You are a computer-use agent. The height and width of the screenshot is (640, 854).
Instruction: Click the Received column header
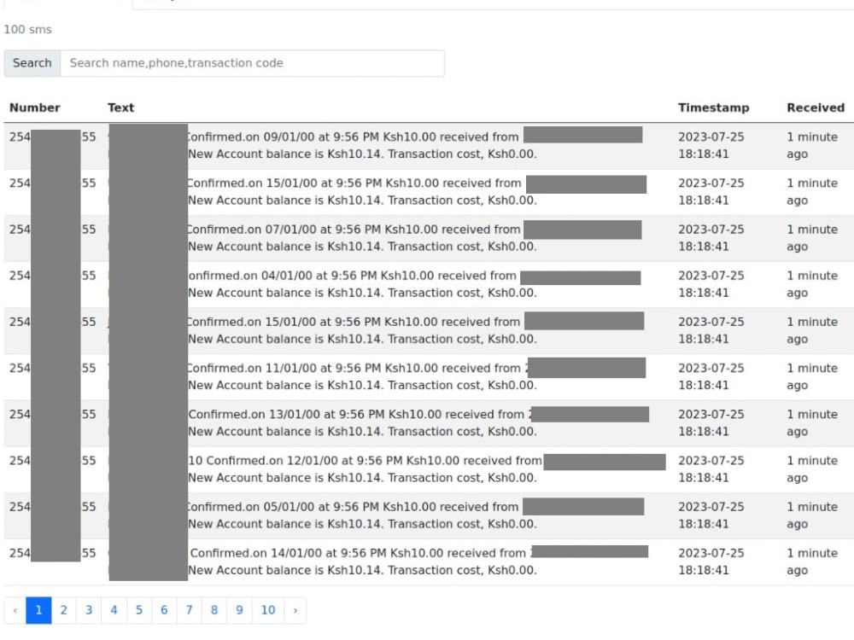pos(816,108)
